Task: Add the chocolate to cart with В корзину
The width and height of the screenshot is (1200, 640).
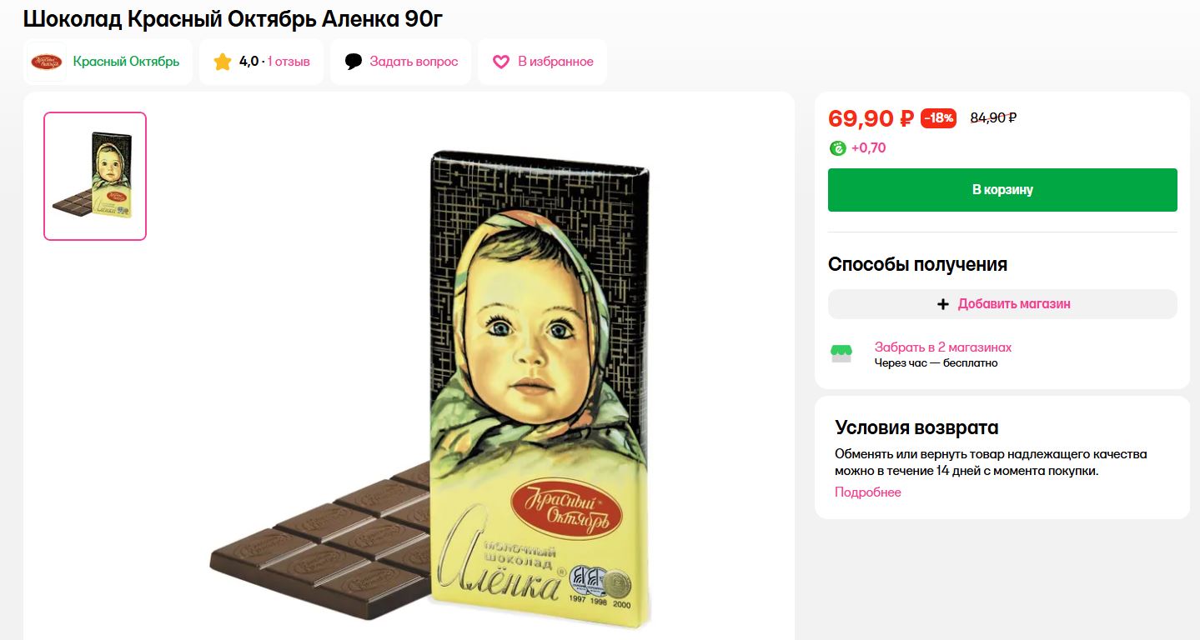Action: click(x=1002, y=190)
